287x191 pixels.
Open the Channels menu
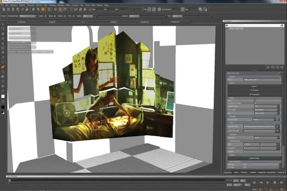(x=30, y=5)
